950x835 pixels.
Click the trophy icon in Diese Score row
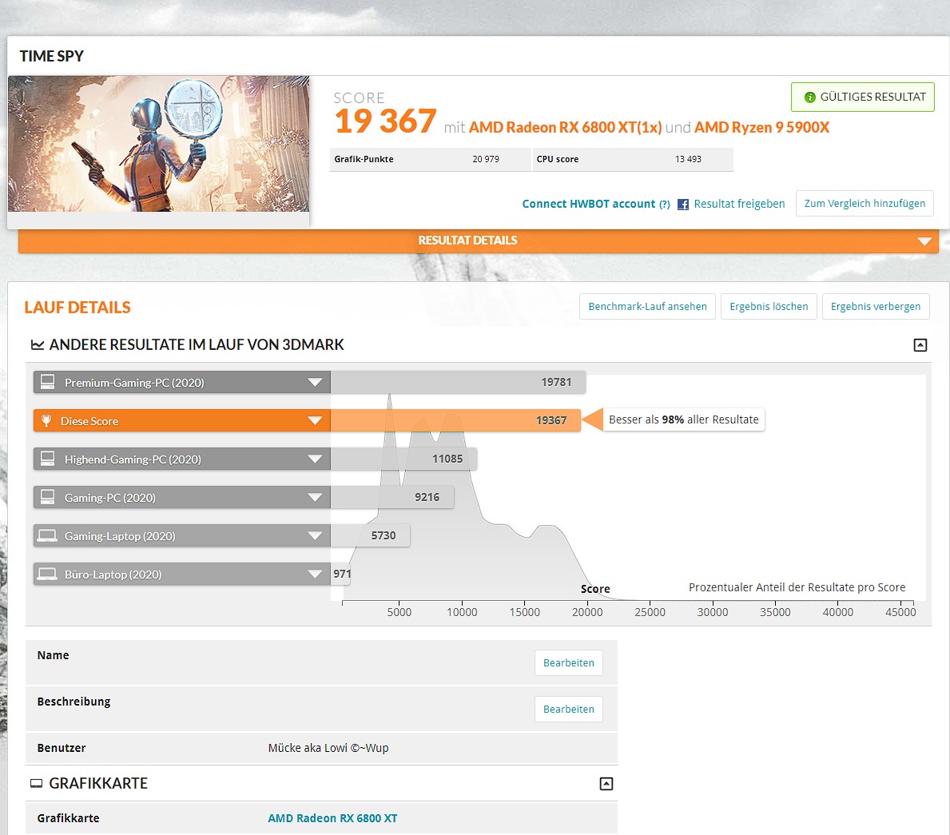tap(46, 420)
